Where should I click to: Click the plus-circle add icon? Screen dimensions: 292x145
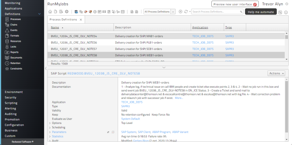pos(180,12)
